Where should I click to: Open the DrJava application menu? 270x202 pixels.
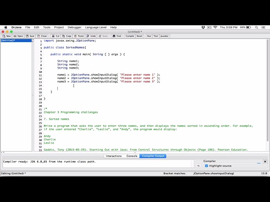(16, 27)
